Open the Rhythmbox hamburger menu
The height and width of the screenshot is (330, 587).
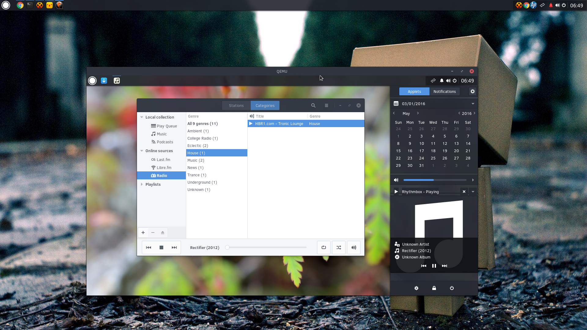click(327, 105)
